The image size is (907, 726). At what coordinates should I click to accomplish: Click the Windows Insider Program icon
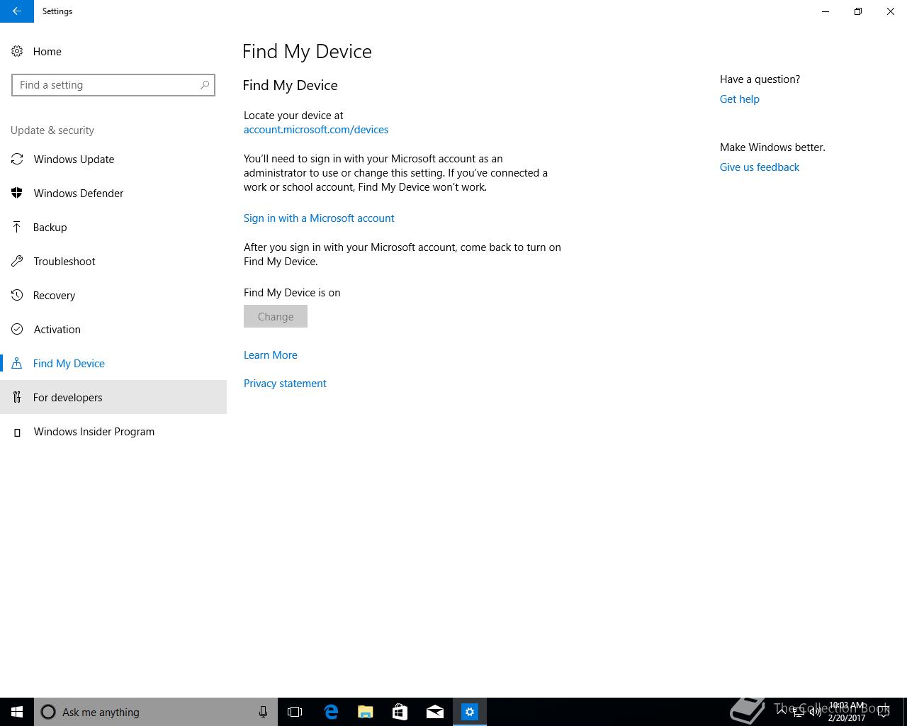coord(17,432)
